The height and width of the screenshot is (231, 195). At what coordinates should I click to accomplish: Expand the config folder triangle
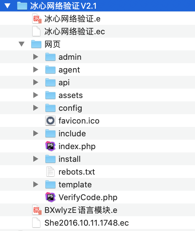(x=36, y=108)
